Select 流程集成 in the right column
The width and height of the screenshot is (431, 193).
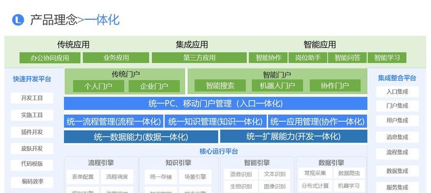coord(398,154)
